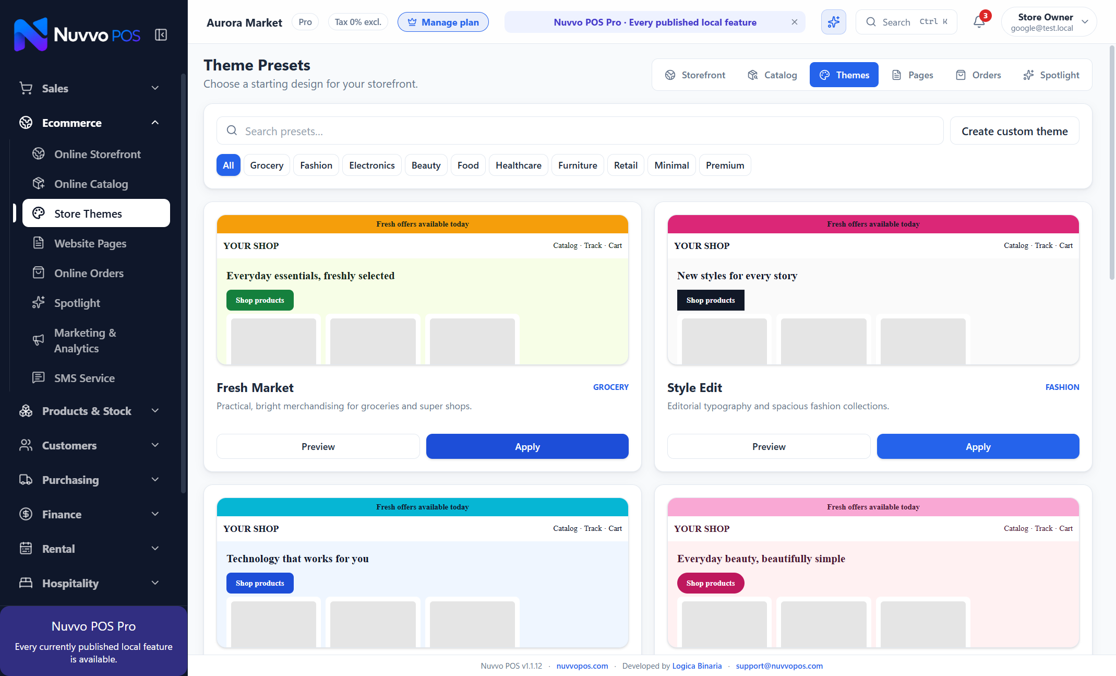
Task: Open Online Storefront in sidebar
Action: pos(97,154)
